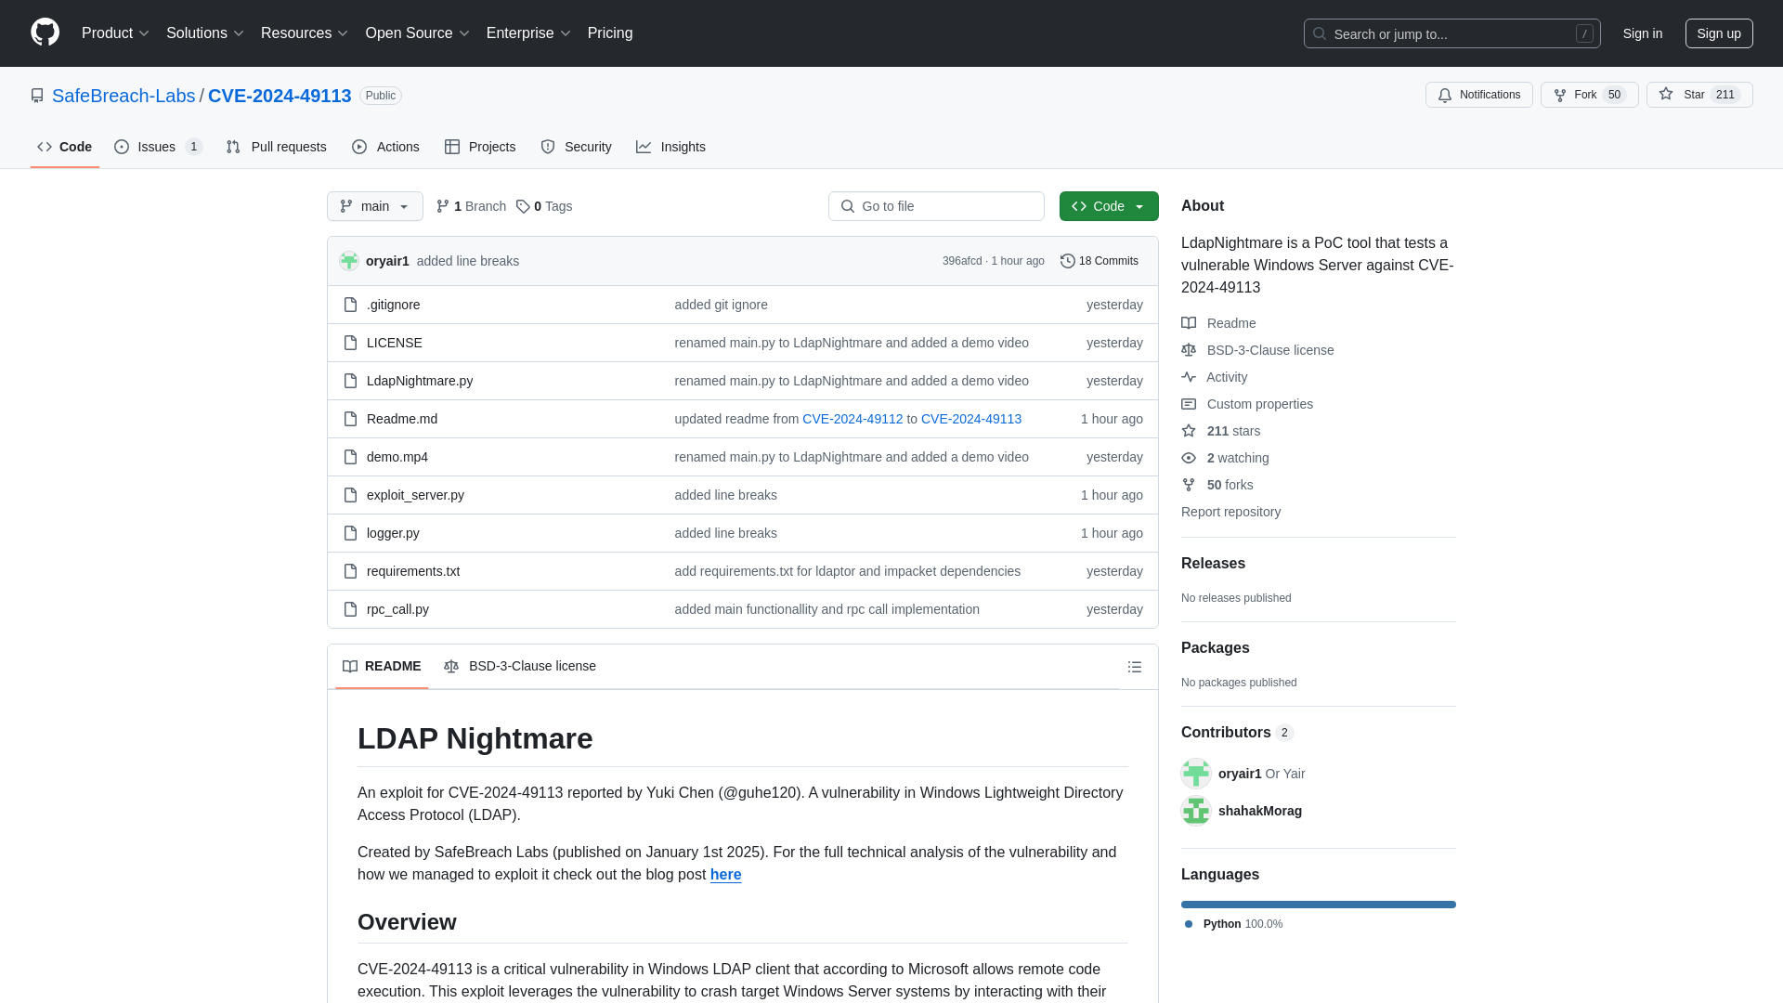
Task: View the 1 Branch list
Action: pos(471,206)
